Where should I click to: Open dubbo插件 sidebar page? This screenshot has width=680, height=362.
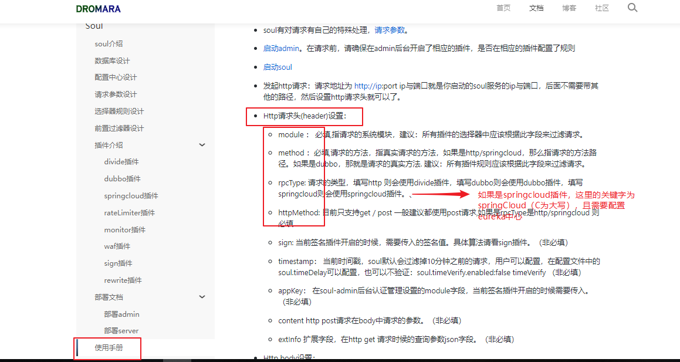[x=122, y=179]
